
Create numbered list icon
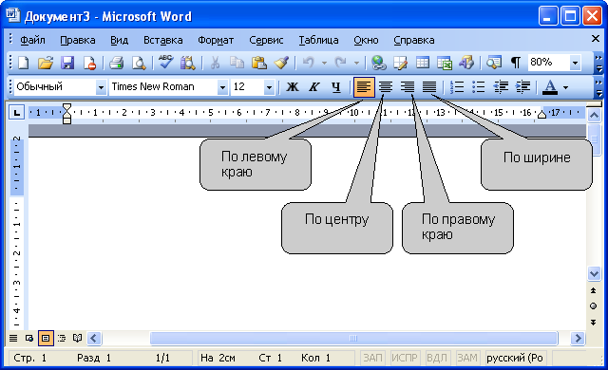(x=457, y=86)
